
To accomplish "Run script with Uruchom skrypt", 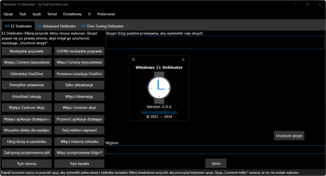I will 289,136.
